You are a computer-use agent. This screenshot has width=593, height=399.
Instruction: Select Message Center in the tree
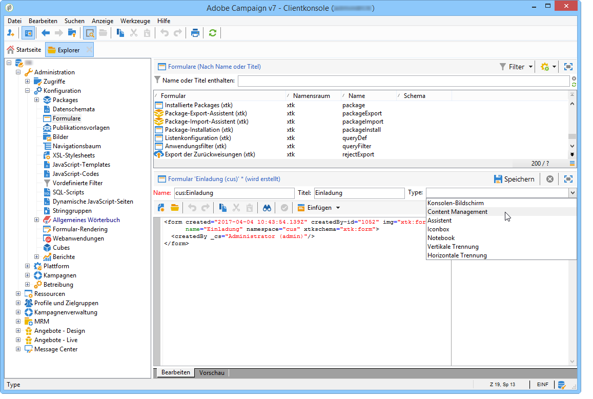(55, 349)
